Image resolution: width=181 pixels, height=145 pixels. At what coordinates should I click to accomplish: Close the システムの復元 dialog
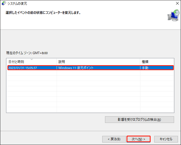tap(177, 3)
